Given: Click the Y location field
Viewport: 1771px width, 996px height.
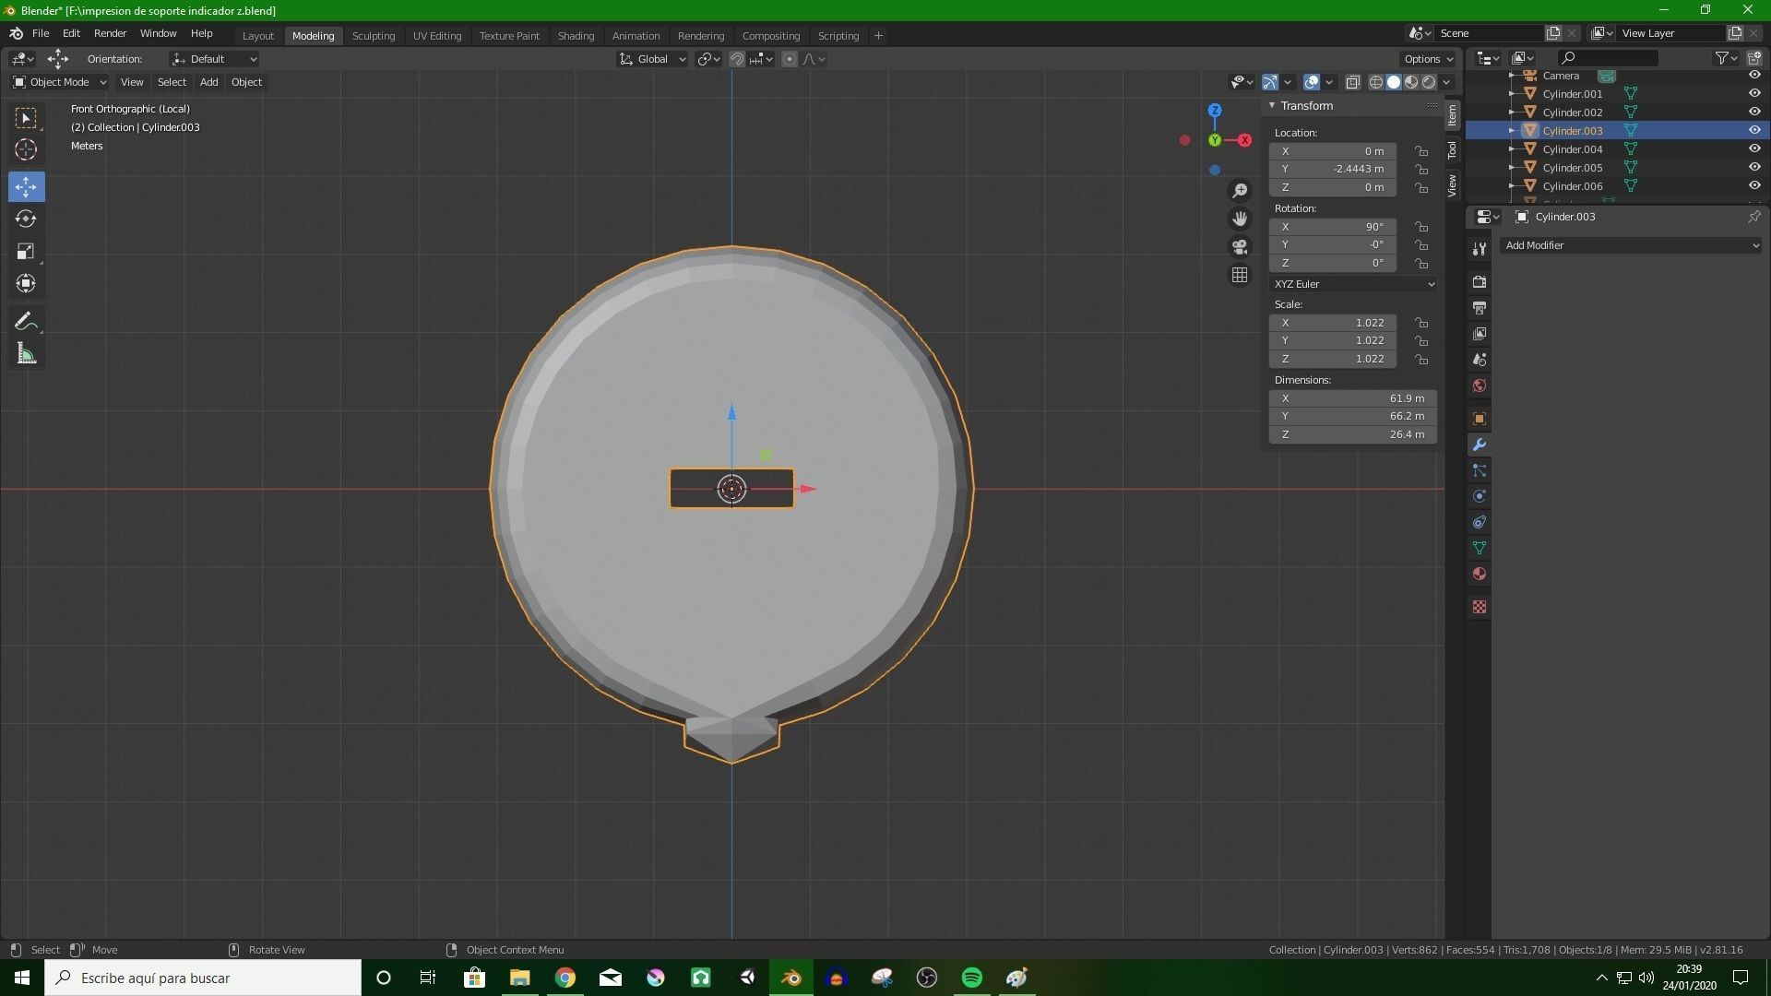Looking at the screenshot, I should point(1333,169).
